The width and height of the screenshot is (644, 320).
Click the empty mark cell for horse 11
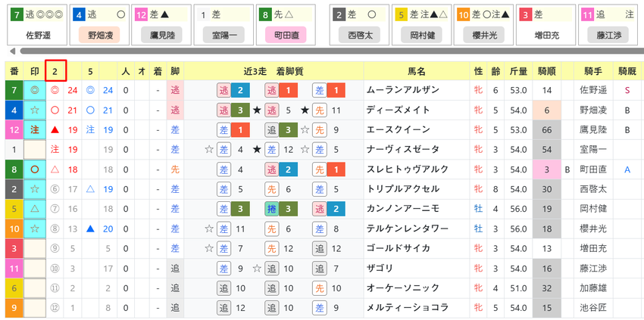tap(35, 268)
